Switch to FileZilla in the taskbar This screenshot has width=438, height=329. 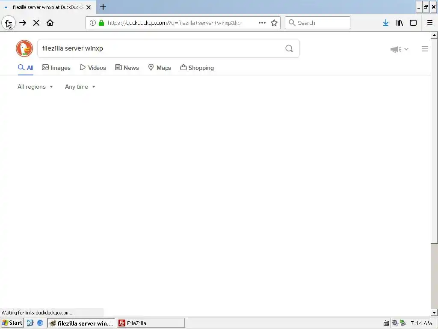coord(151,323)
